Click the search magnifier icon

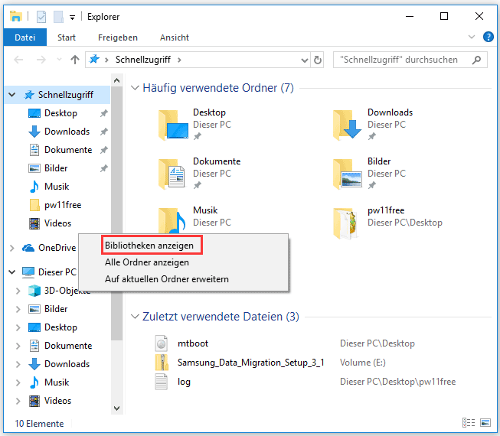point(476,60)
